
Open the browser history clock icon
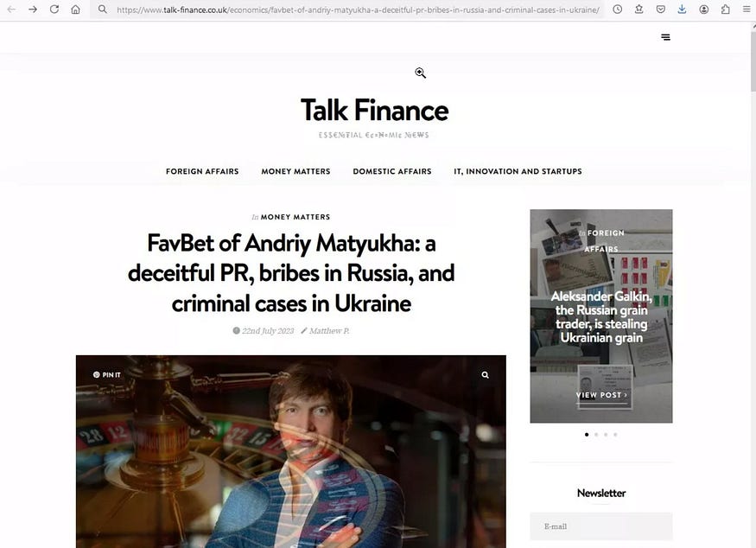[618, 10]
